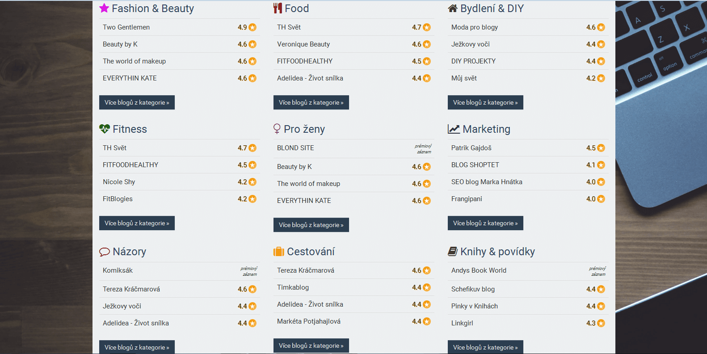
Task: Click the green heartbeat Fitness icon
Action: [105, 129]
